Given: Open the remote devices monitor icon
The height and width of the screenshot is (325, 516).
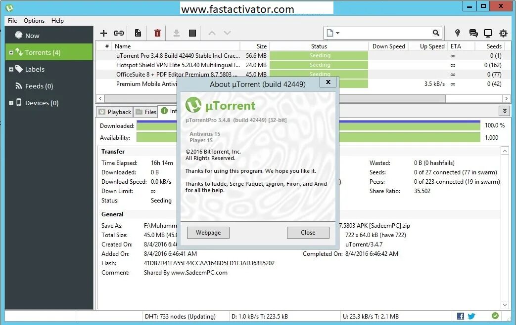Looking at the screenshot, I should click(488, 33).
